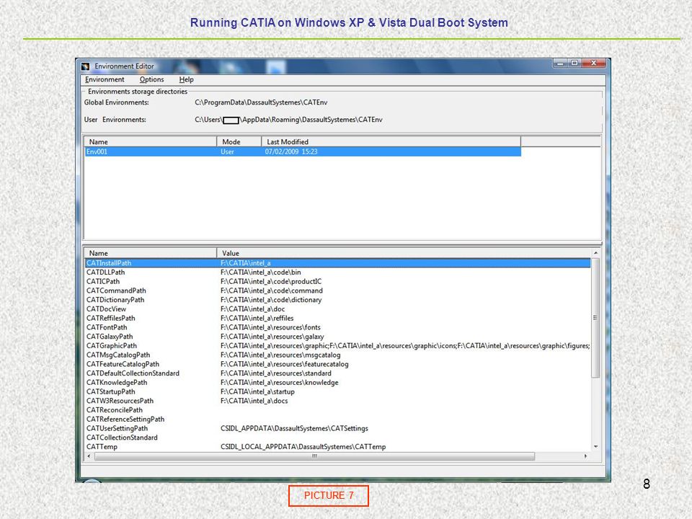Screen dimensions: 692x519
Task: Select the CATMsgCatalogPath variable
Action: pyautogui.click(x=118, y=355)
